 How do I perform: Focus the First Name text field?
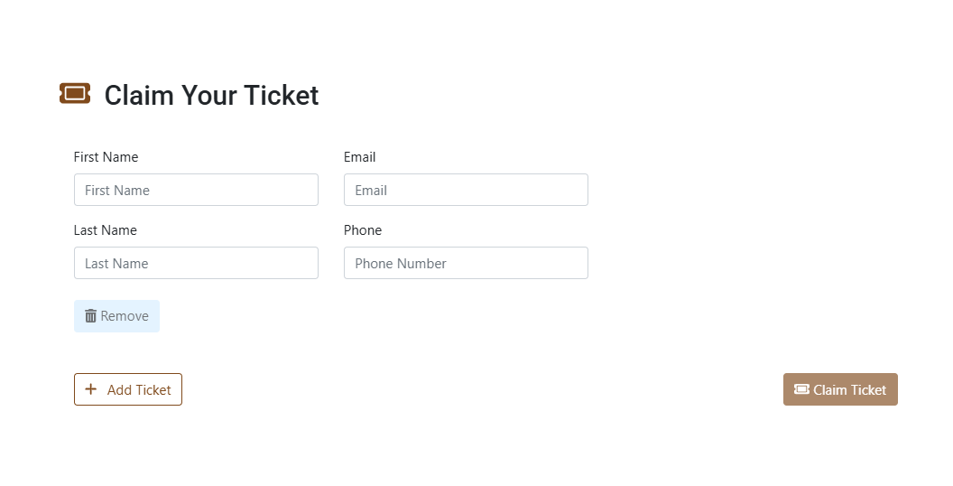pyautogui.click(x=196, y=190)
